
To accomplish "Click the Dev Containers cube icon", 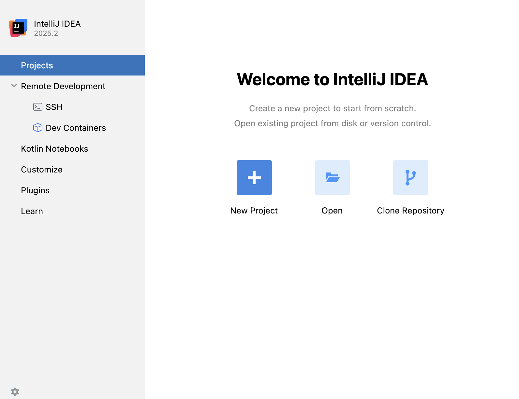I will [x=38, y=128].
